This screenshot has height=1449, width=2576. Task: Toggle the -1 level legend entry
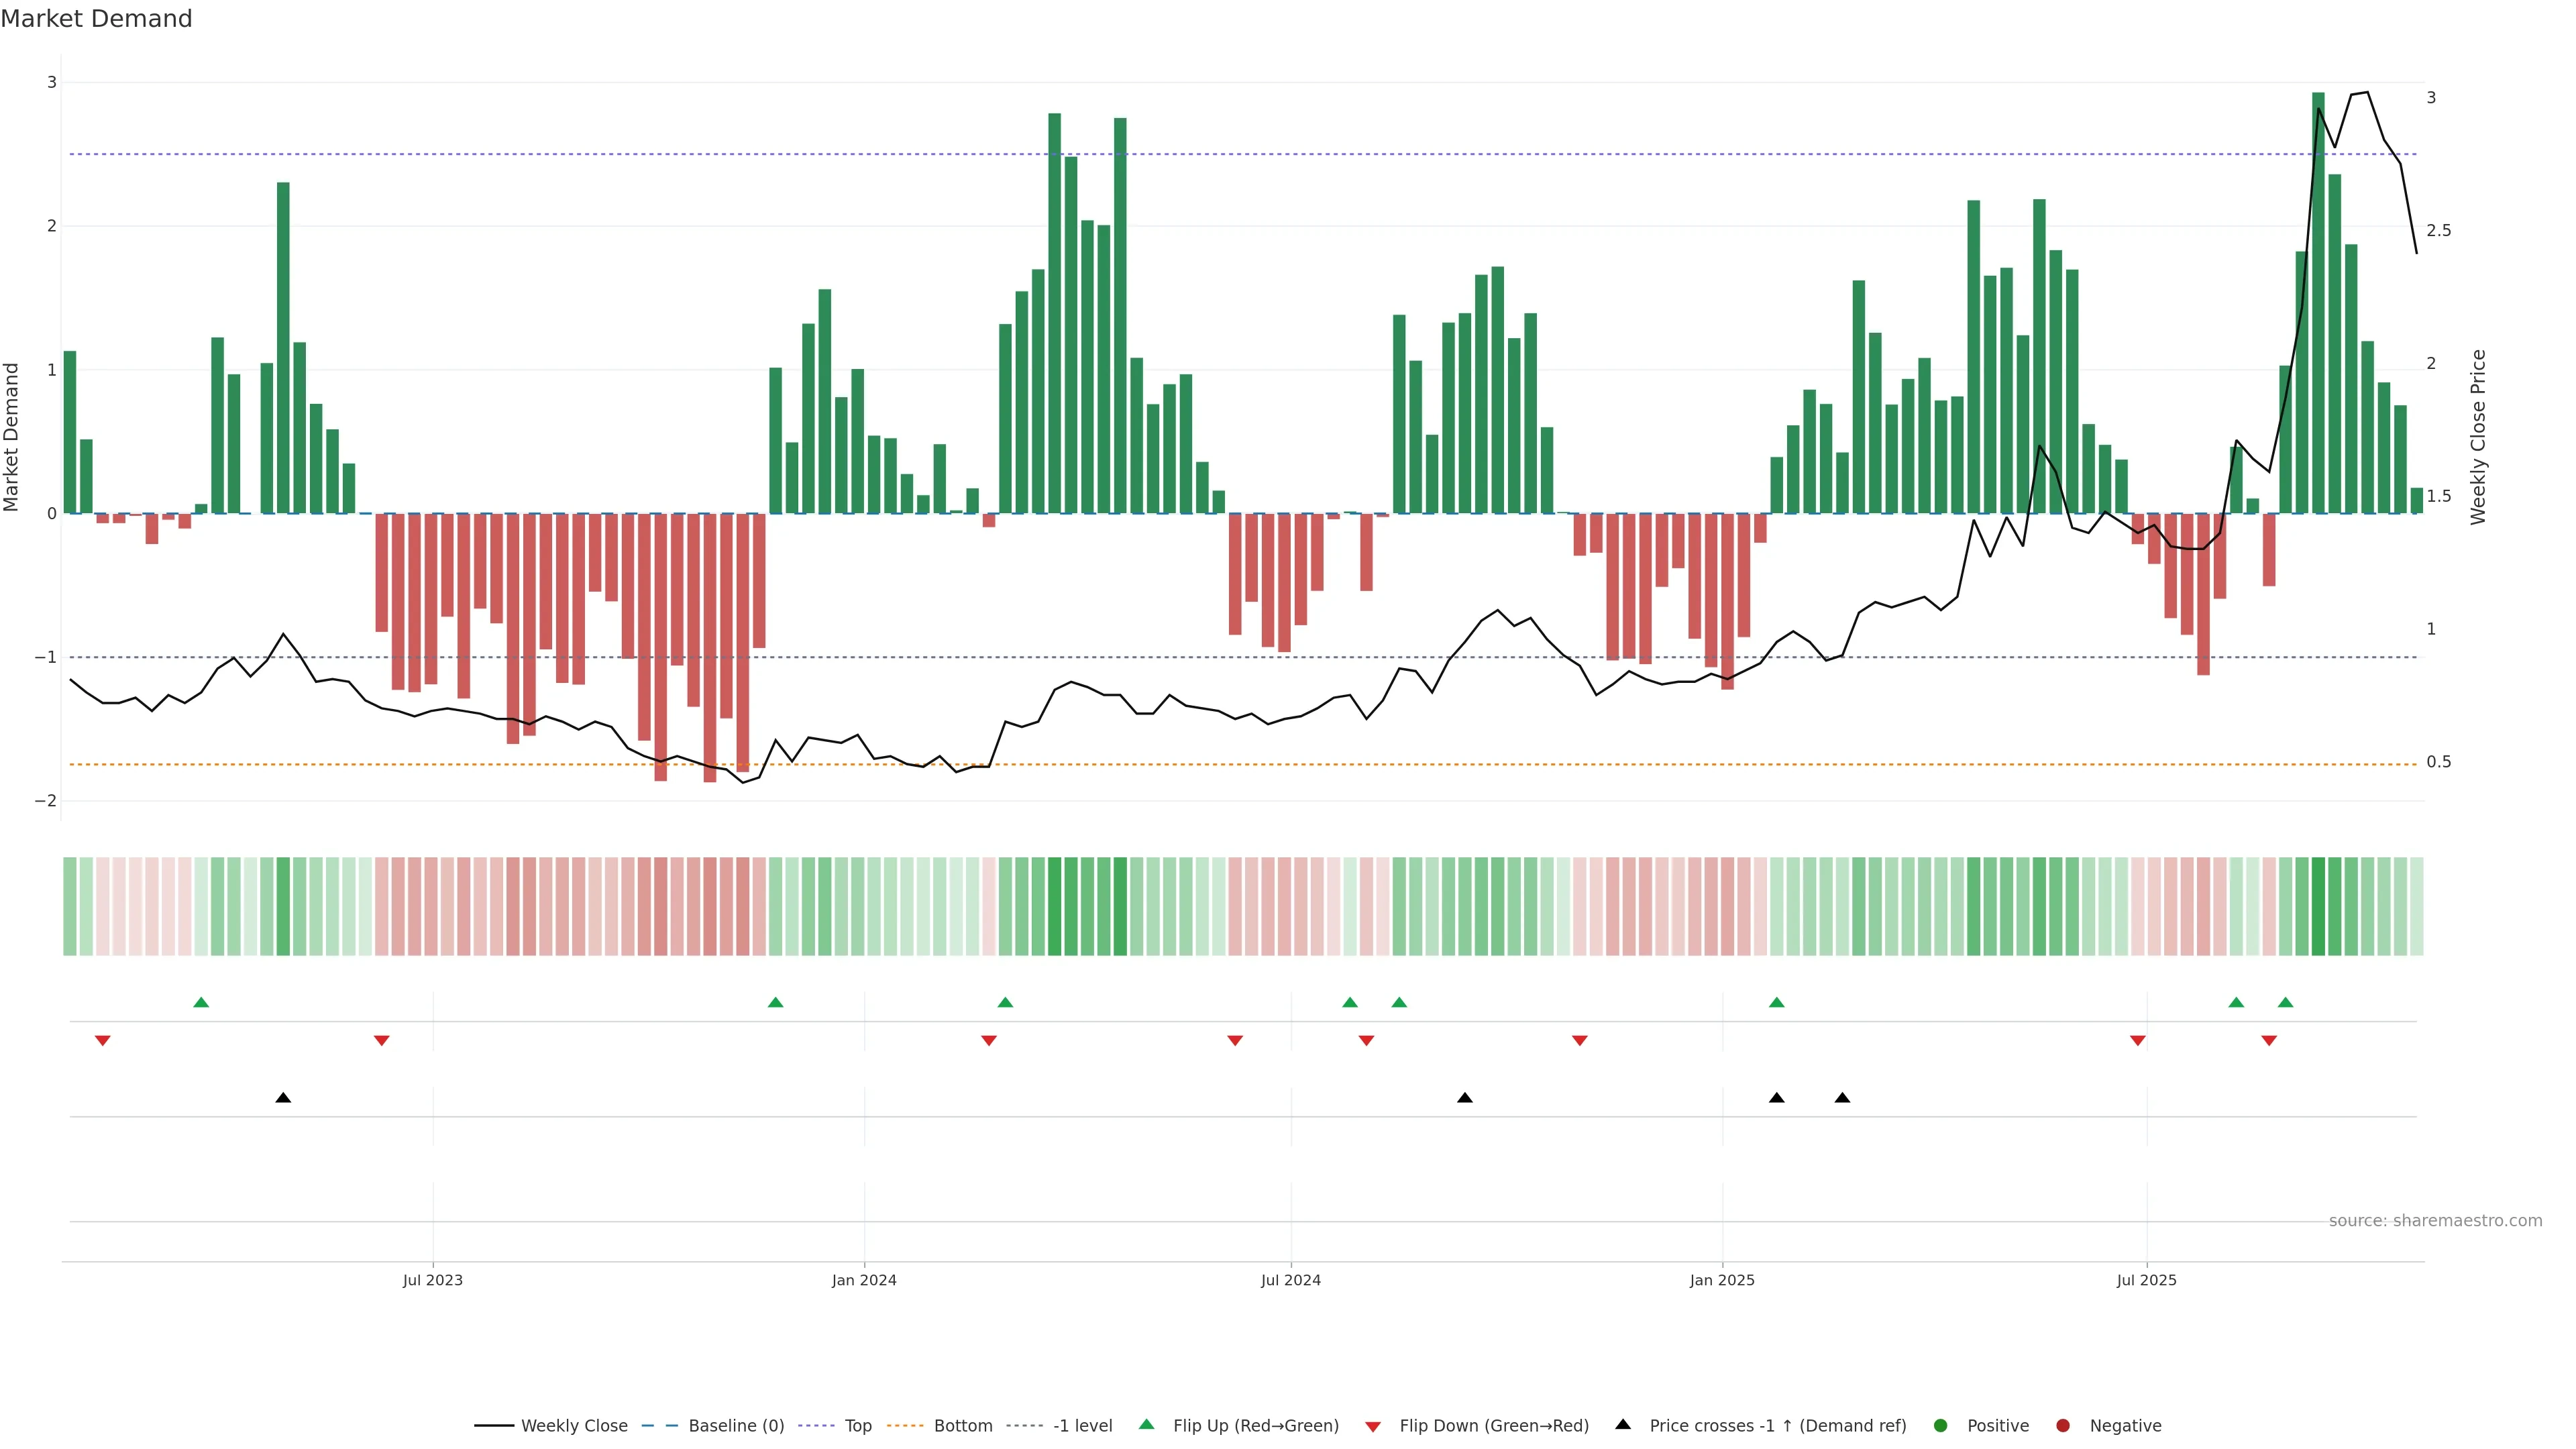(1082, 1426)
